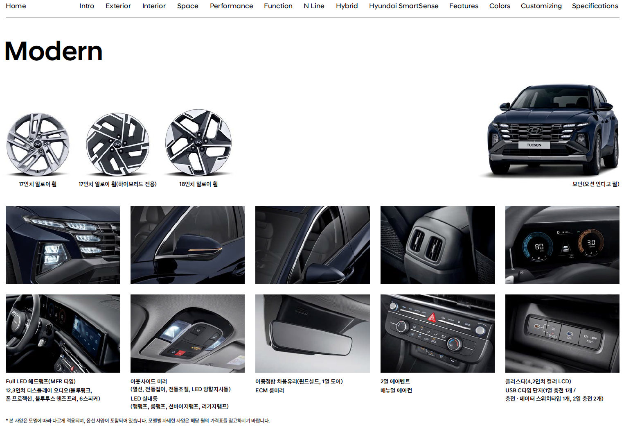Viewport: 624px width, 430px height.
Task: Open the Exterior section
Action: 118,6
